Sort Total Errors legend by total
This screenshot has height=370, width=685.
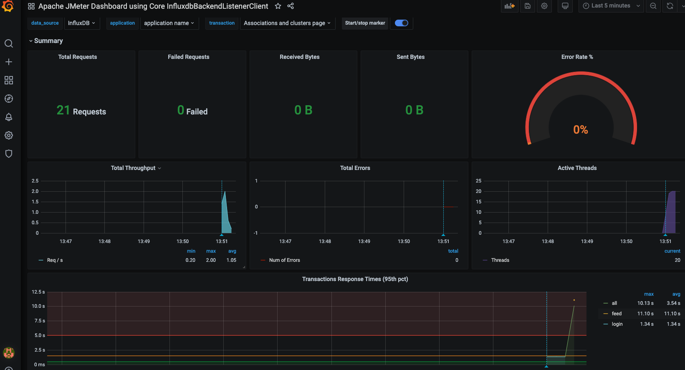(453, 251)
